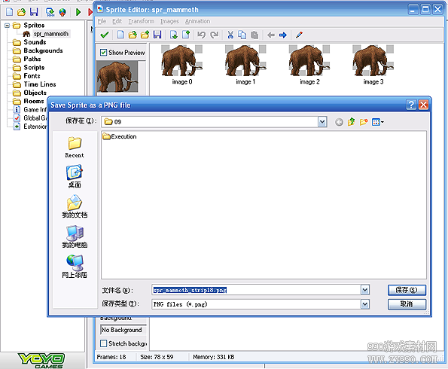The height and width of the screenshot is (369, 448).
Task: Click the blue move image right arrow
Action: 283,35
